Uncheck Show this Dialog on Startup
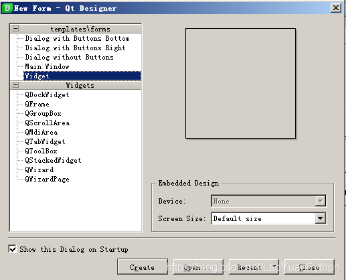 tap(12, 249)
